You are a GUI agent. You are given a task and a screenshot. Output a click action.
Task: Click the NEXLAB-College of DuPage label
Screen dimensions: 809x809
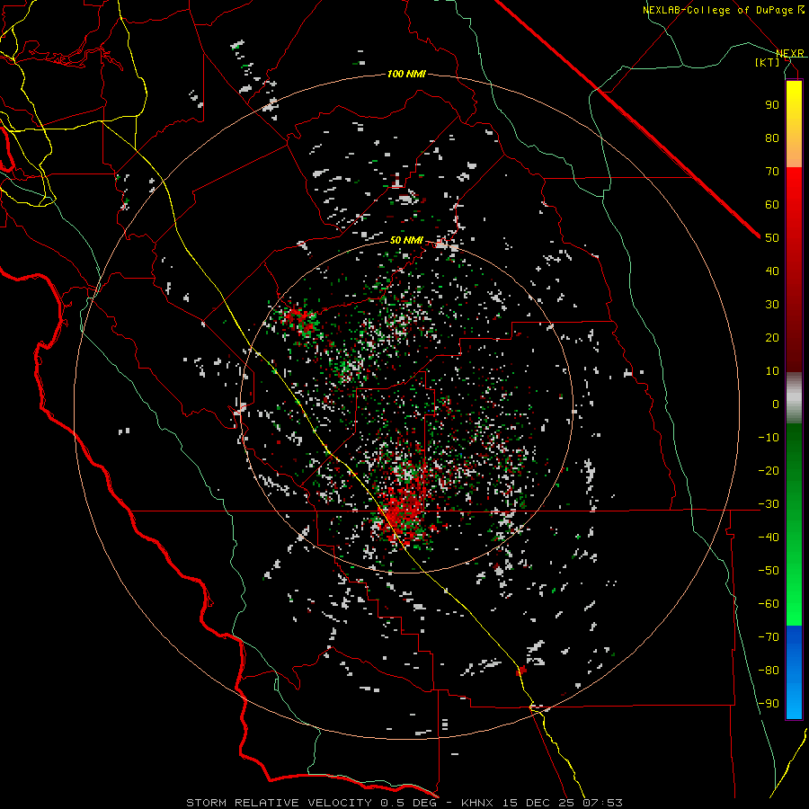(x=720, y=10)
